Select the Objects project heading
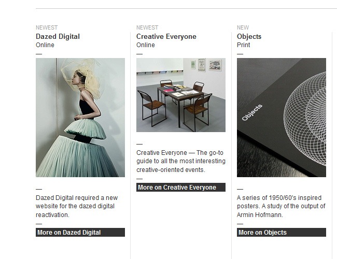The height and width of the screenshot is (259, 337). coord(249,36)
